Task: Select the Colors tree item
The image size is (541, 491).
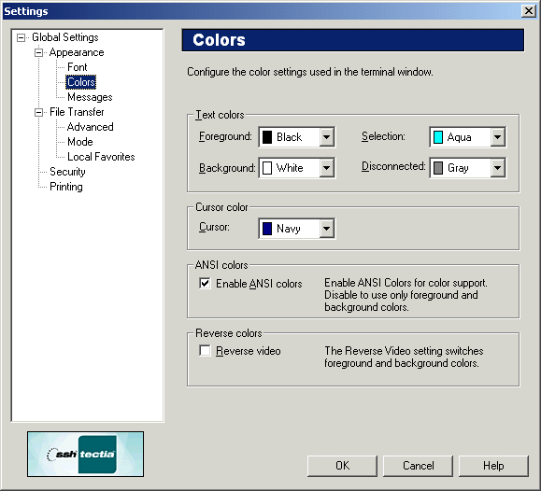Action: pyautogui.click(x=81, y=82)
